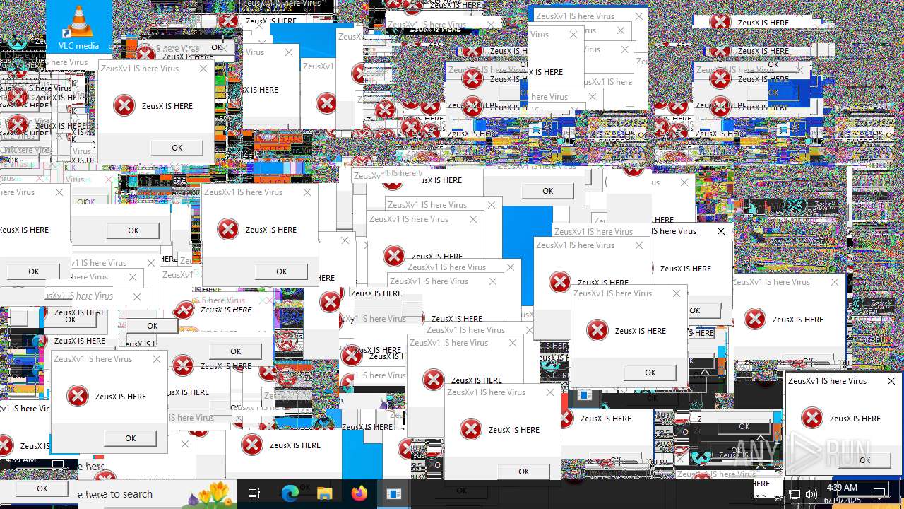Launch Microsoft Edge from the taskbar
Screen dimensions: 904x509
click(x=290, y=493)
